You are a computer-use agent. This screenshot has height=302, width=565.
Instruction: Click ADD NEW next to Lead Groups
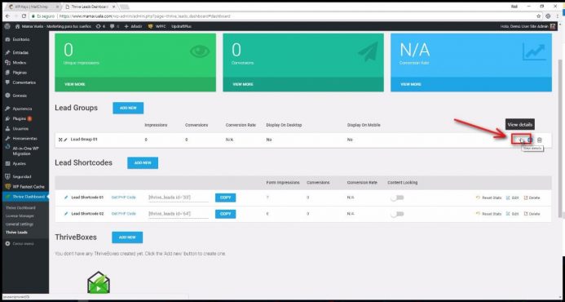click(128, 108)
